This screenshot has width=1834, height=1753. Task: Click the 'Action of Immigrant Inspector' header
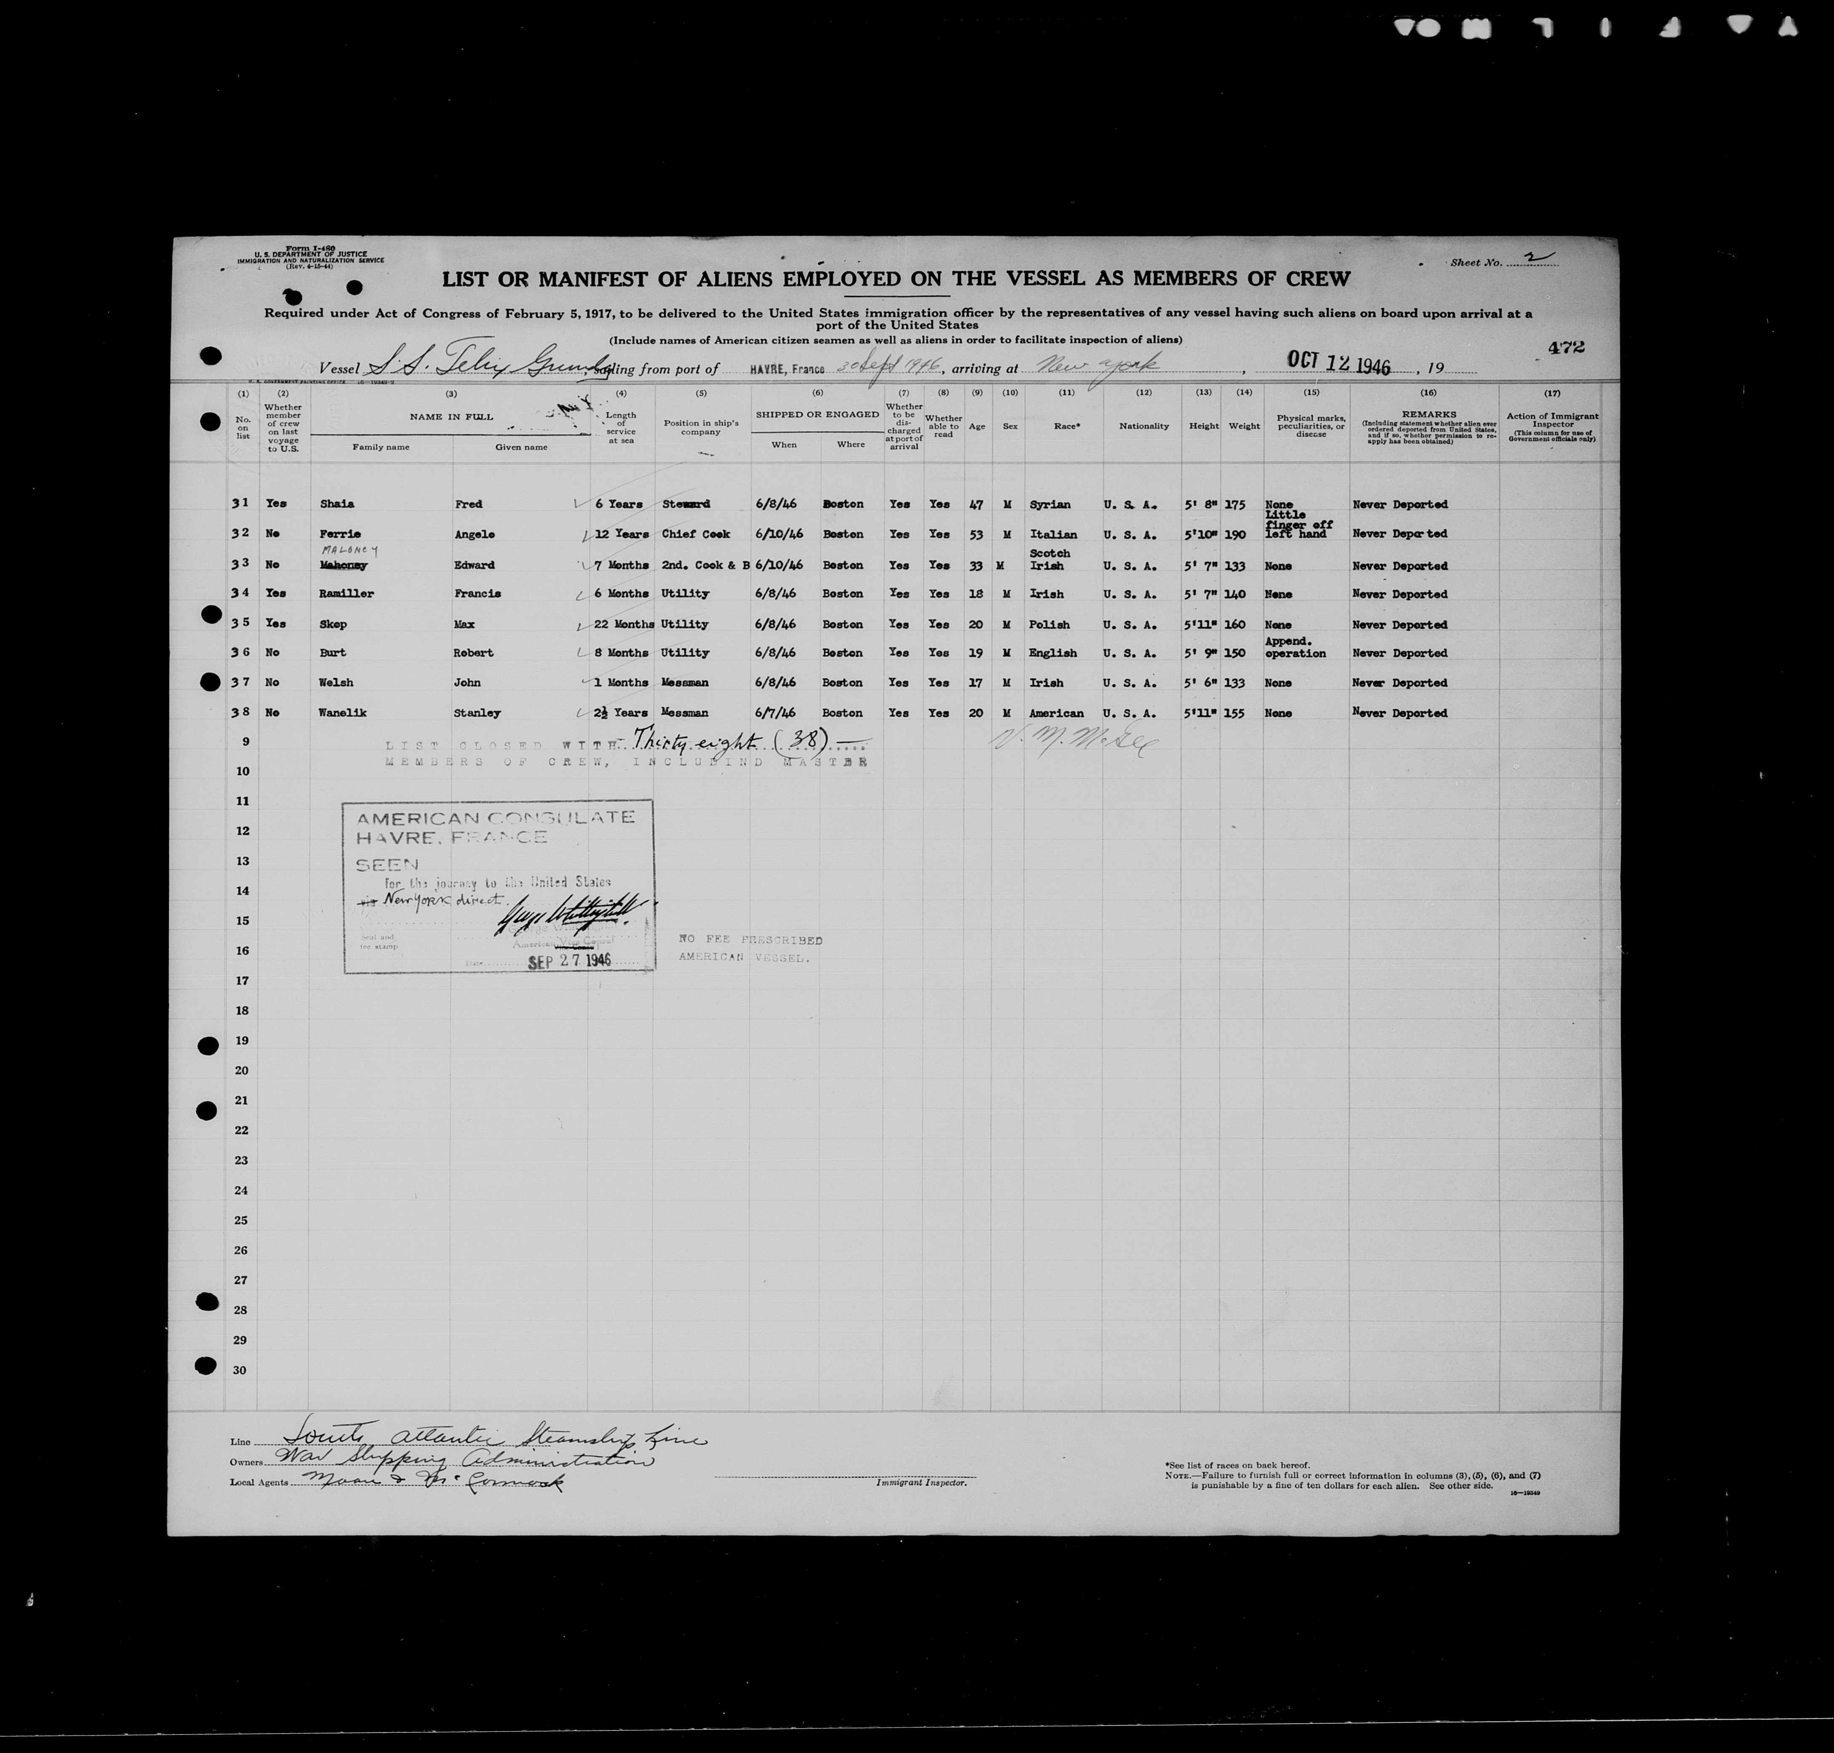[x=1552, y=420]
